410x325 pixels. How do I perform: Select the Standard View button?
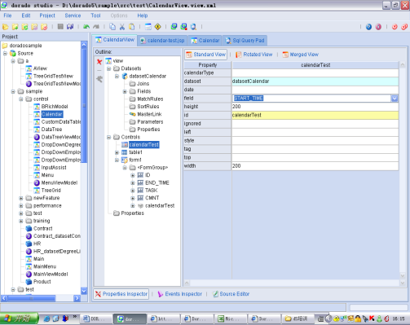pos(205,55)
